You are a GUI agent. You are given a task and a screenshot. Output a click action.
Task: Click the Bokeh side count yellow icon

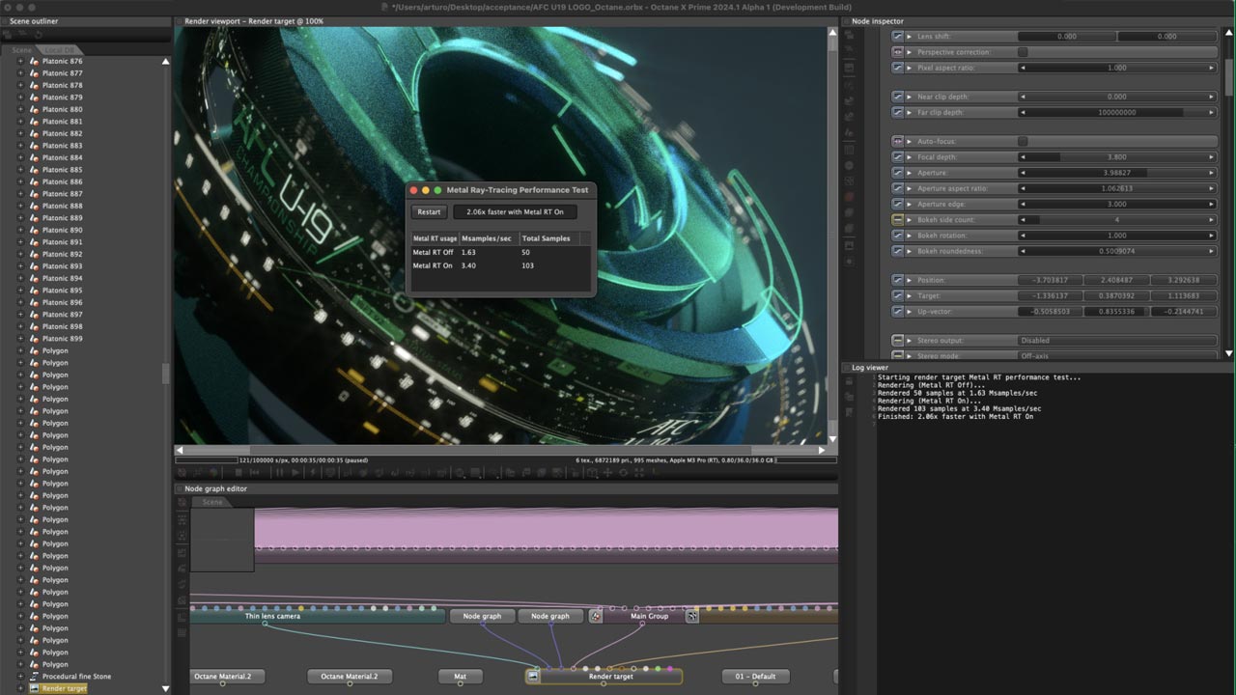point(897,220)
